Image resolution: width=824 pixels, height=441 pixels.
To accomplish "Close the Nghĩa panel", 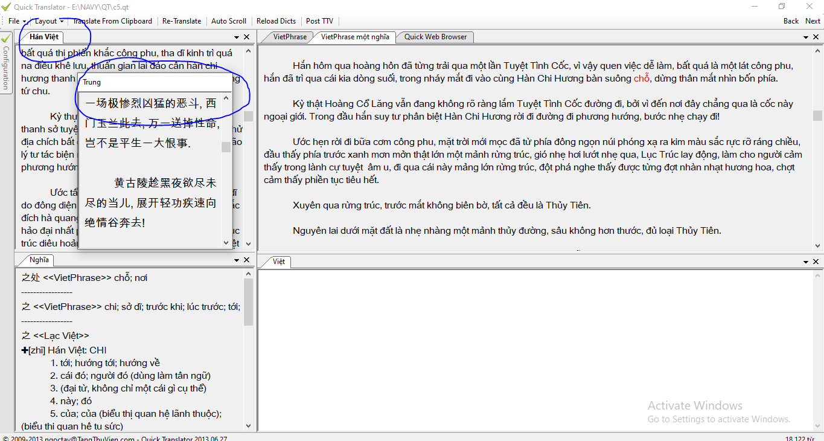I will pos(246,260).
